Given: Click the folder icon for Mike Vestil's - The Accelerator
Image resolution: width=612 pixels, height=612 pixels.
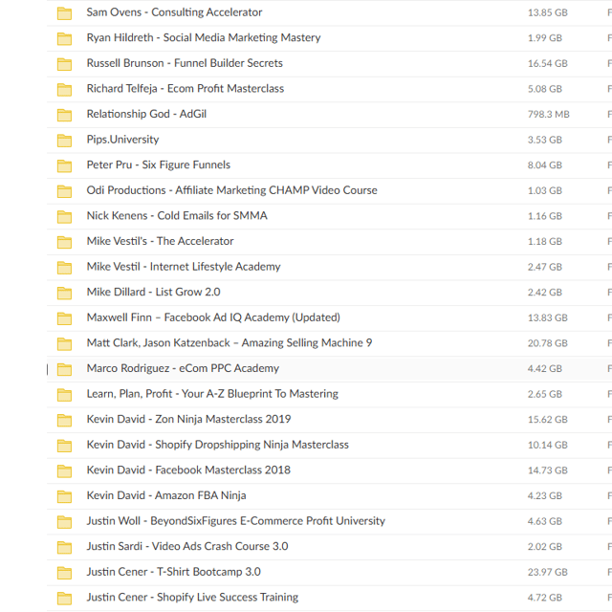Looking at the screenshot, I should (64, 242).
